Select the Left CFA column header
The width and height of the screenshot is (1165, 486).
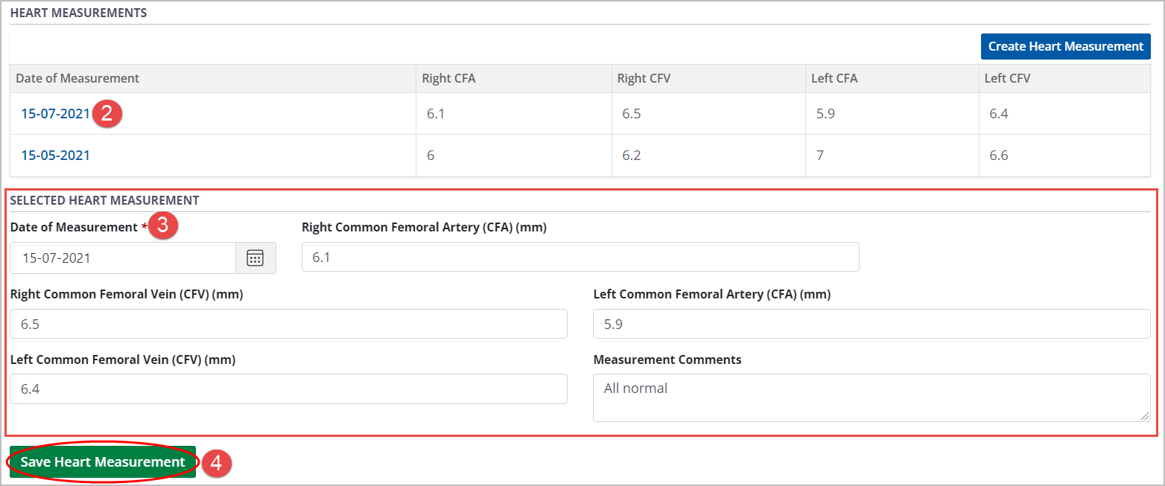coord(834,78)
